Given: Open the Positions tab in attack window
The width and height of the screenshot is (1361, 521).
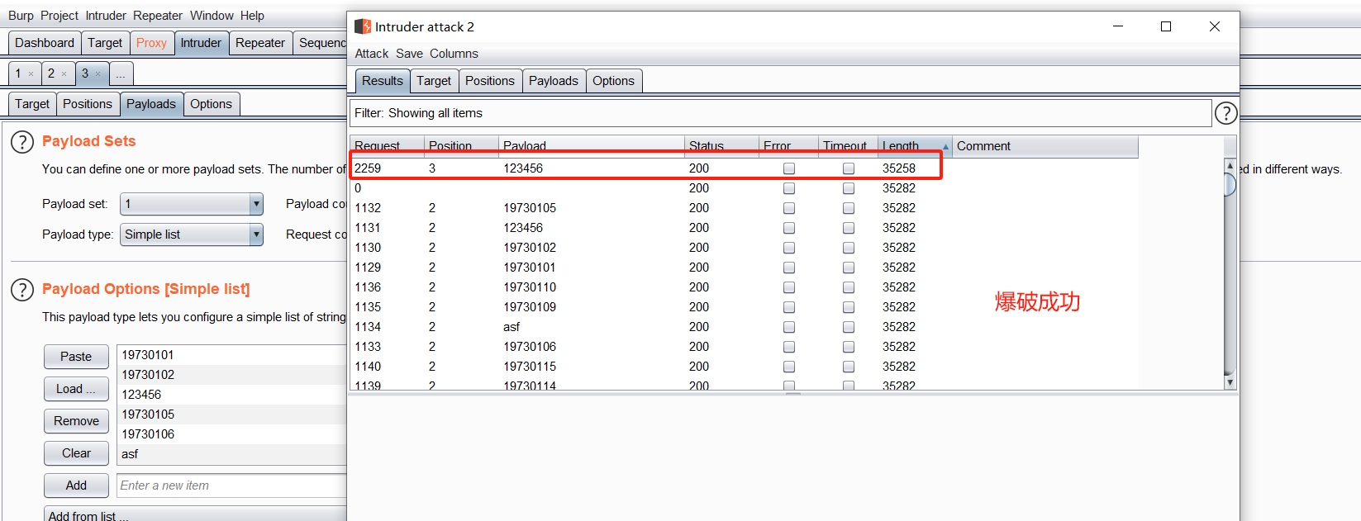Looking at the screenshot, I should point(490,81).
